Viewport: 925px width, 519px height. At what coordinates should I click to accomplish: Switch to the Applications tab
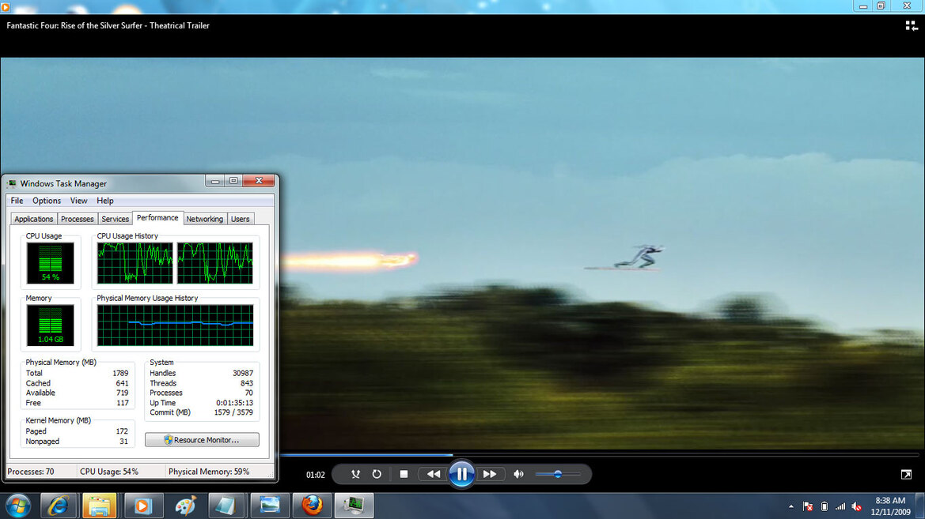click(x=33, y=219)
